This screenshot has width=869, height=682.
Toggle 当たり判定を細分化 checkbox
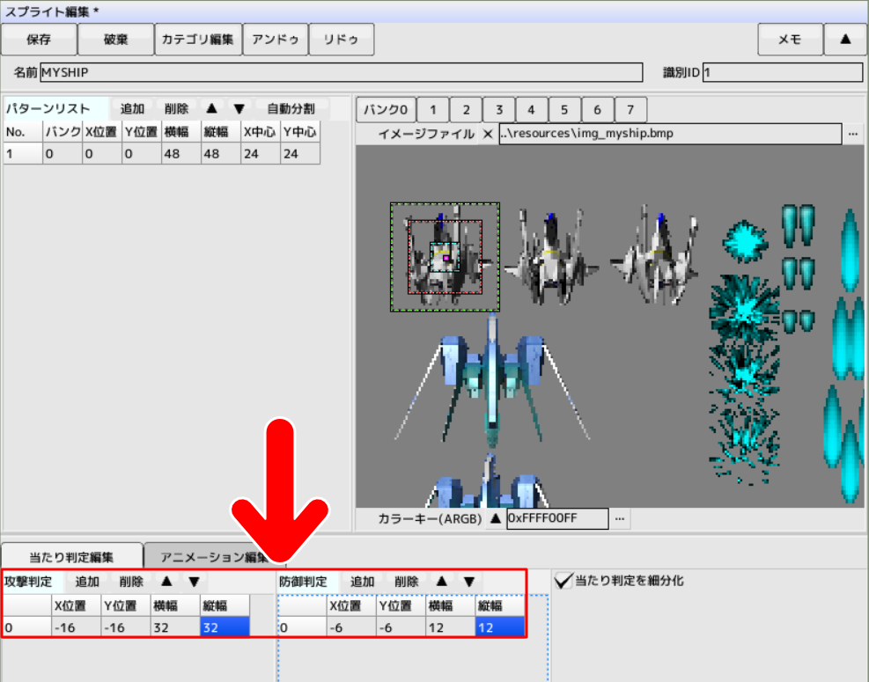pyautogui.click(x=563, y=581)
